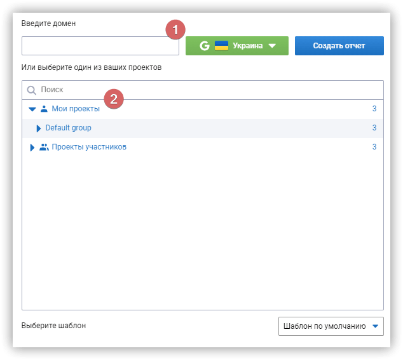The height and width of the screenshot is (360, 403).
Task: Click the group users icon by Проекты участников
Action: click(44, 147)
